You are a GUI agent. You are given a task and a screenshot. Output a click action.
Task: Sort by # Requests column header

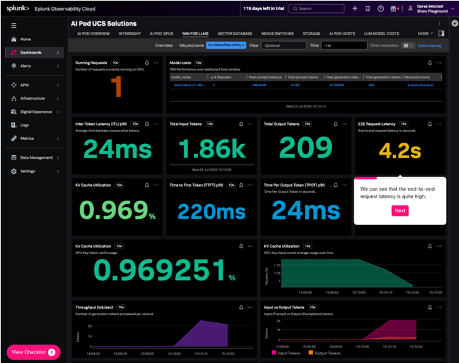click(x=222, y=77)
